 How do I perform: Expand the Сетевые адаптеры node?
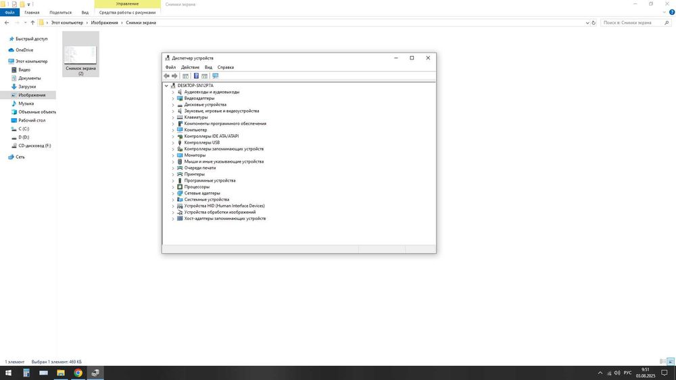click(x=173, y=193)
